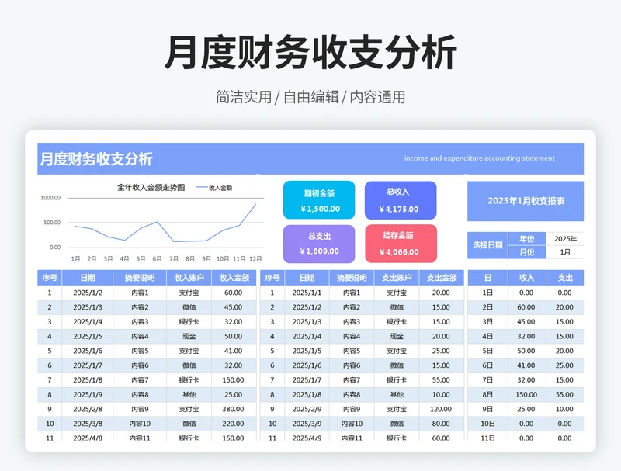Screen dimensions: 621x471
Task: Select income amount cell 220.00
Action: [234, 424]
